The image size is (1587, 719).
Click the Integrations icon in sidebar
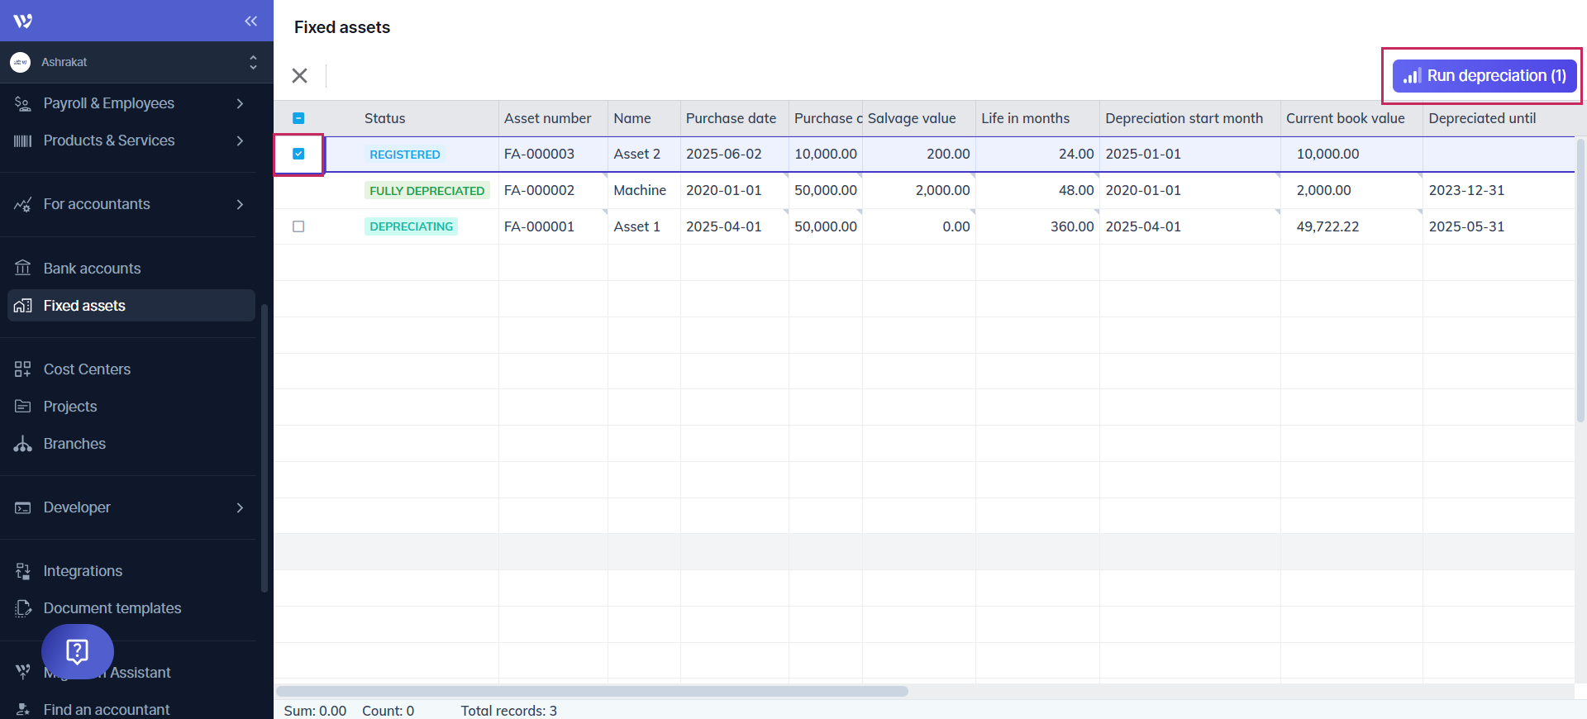click(22, 571)
